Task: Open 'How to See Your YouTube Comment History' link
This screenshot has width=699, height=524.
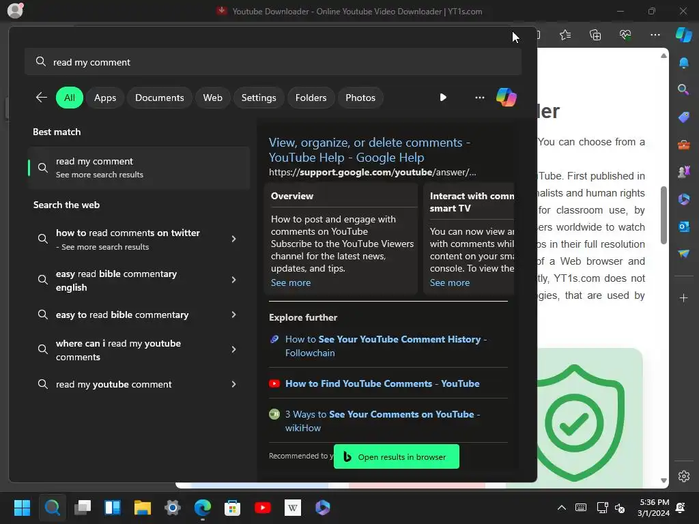Action: 386,346
